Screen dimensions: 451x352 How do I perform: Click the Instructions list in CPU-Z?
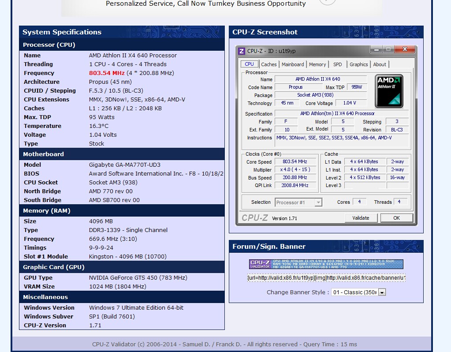(x=342, y=140)
